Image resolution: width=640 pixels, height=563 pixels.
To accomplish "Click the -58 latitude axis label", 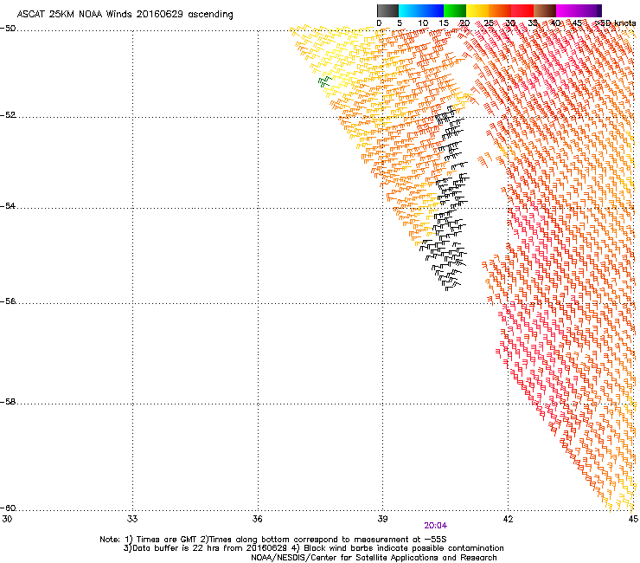I will tap(8, 402).
